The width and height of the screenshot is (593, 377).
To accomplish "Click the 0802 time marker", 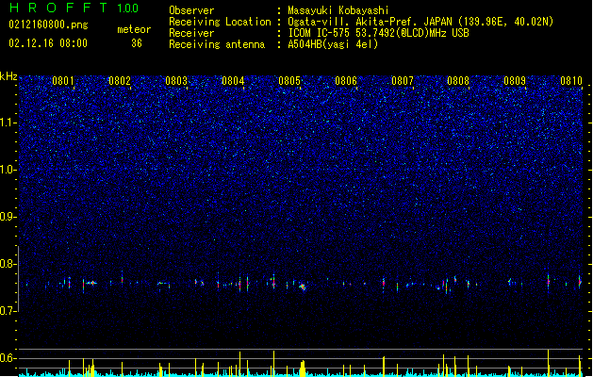I will click(x=120, y=80).
